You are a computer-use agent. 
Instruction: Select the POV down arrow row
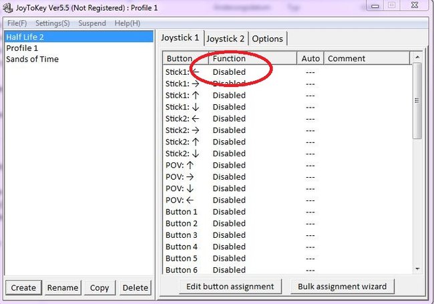[287, 188]
